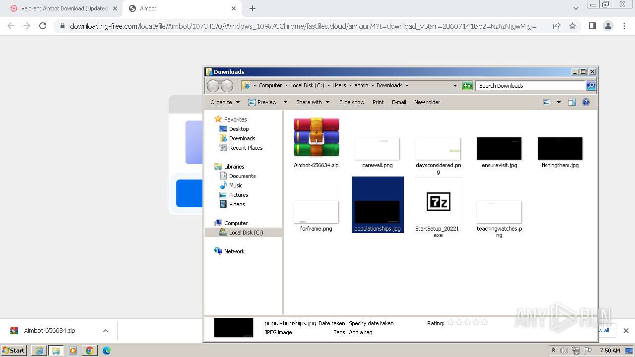Open the view options dropdown arrow
The width and height of the screenshot is (635, 357).
(x=559, y=102)
